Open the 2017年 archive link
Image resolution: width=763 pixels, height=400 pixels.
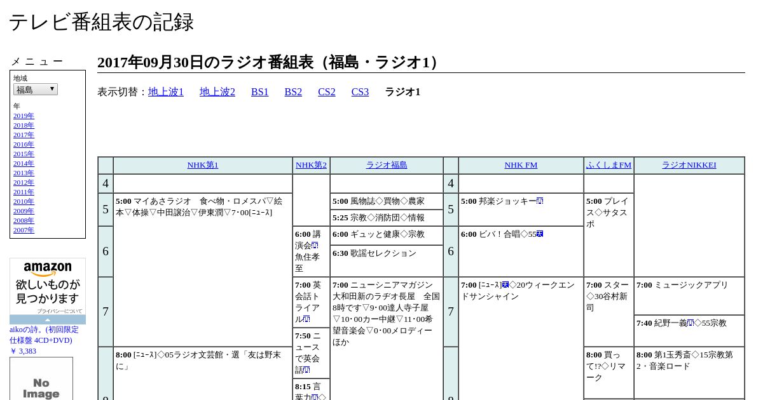24,135
